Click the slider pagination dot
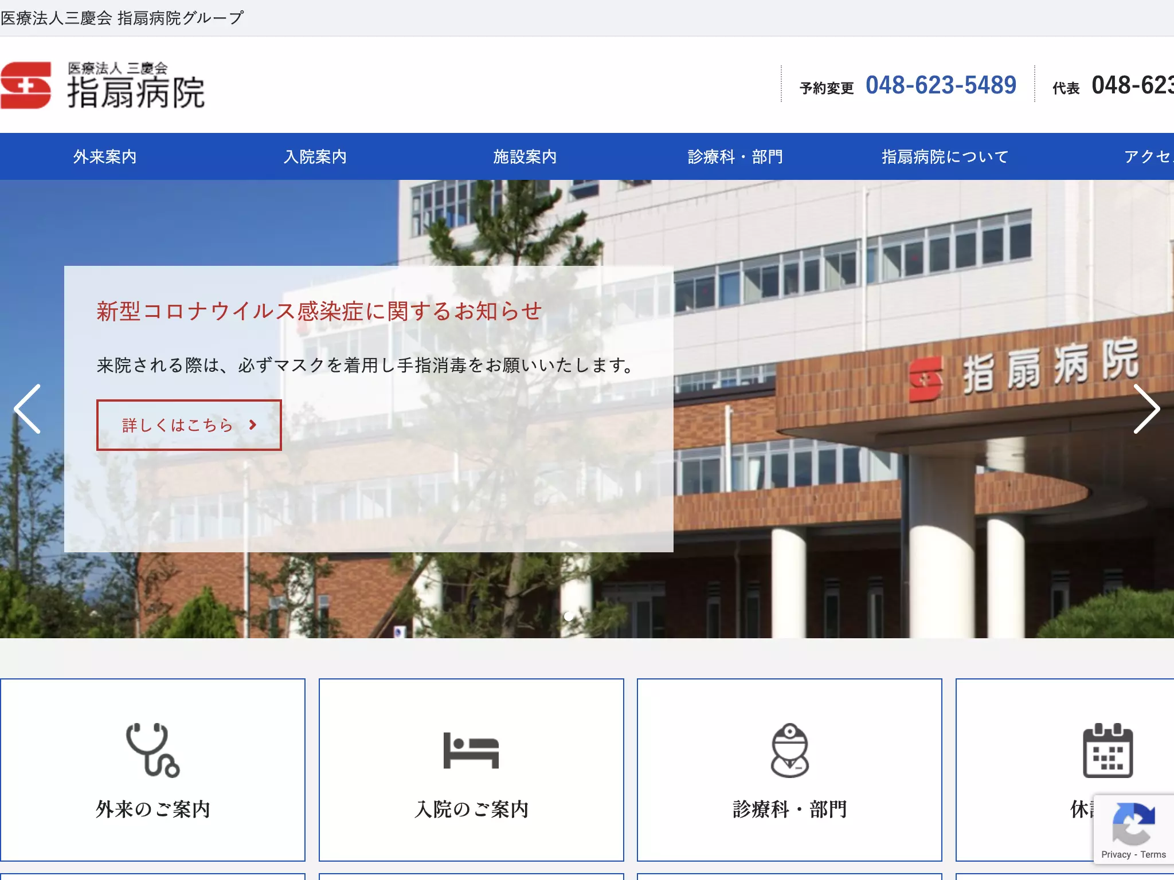Image resolution: width=1174 pixels, height=880 pixels. point(569,616)
